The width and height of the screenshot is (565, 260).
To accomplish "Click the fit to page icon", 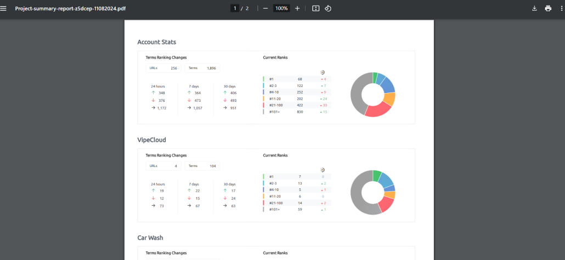I will coord(315,8).
